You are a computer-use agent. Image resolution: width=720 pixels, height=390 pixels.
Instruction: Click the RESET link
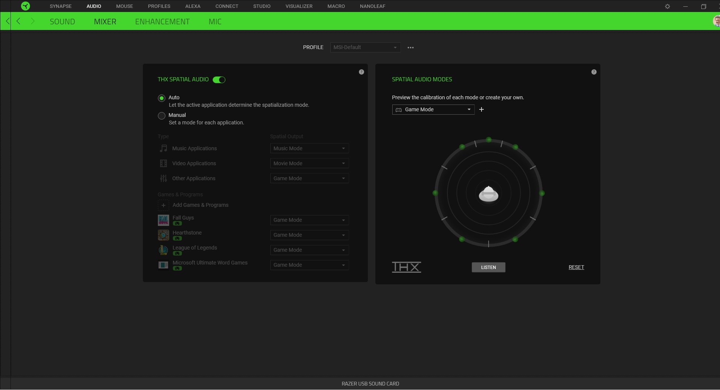[576, 267]
